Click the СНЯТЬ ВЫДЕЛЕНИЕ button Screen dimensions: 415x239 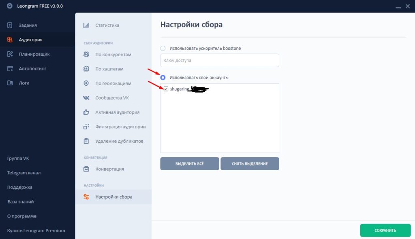(250, 164)
